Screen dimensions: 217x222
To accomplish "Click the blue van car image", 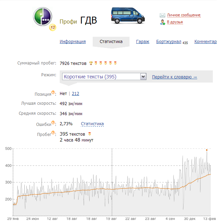I will (x=128, y=16).
